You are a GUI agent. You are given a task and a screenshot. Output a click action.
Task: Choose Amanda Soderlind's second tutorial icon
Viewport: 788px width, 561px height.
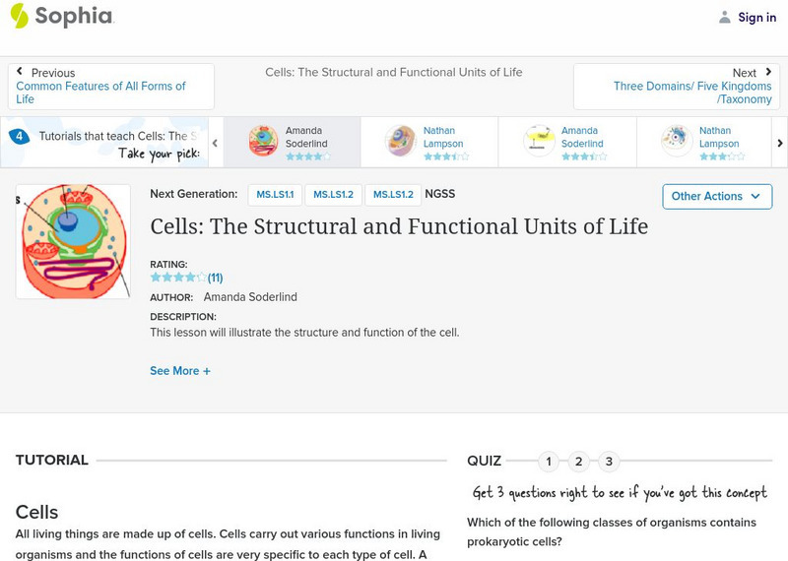point(539,142)
